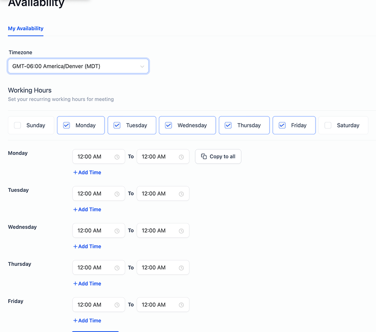Viewport: 376px width, 332px height.
Task: Uncheck the Friday working day
Action: pyautogui.click(x=282, y=125)
